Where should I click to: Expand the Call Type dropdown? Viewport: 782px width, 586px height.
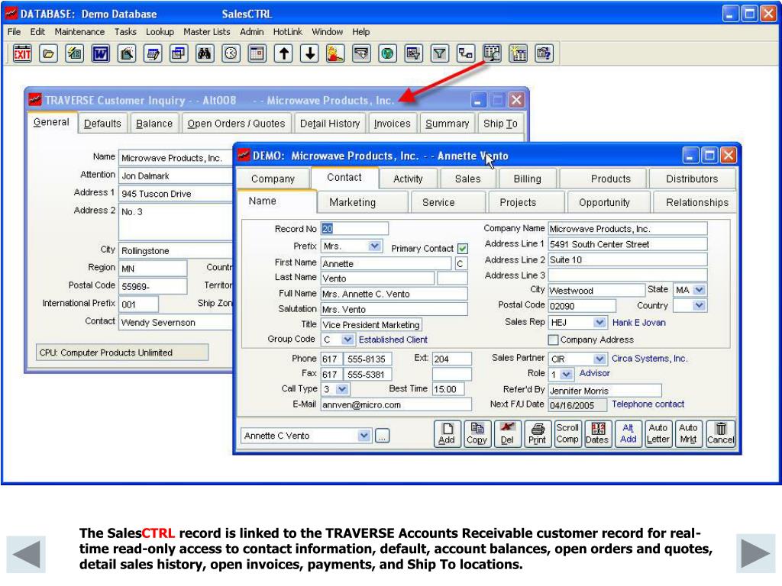(342, 388)
